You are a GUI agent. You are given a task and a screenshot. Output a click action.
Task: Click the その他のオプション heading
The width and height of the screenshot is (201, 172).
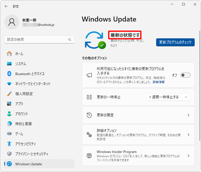(x=94, y=58)
